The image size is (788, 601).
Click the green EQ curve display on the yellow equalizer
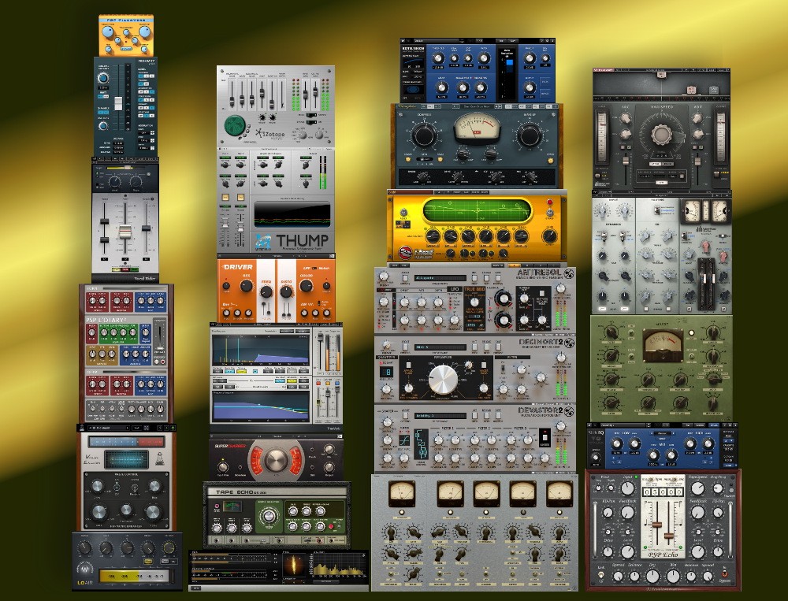(x=477, y=210)
